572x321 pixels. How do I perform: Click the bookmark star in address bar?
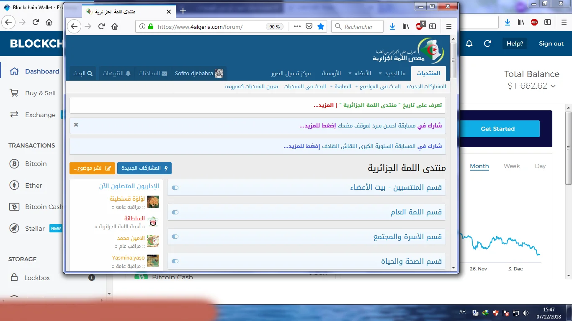tap(321, 26)
